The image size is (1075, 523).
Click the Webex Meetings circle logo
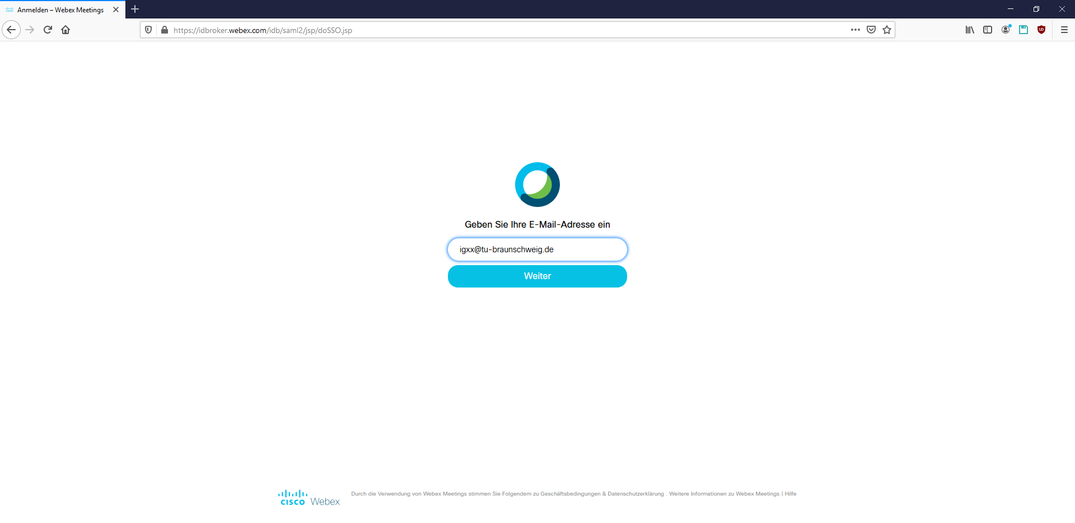(x=537, y=185)
